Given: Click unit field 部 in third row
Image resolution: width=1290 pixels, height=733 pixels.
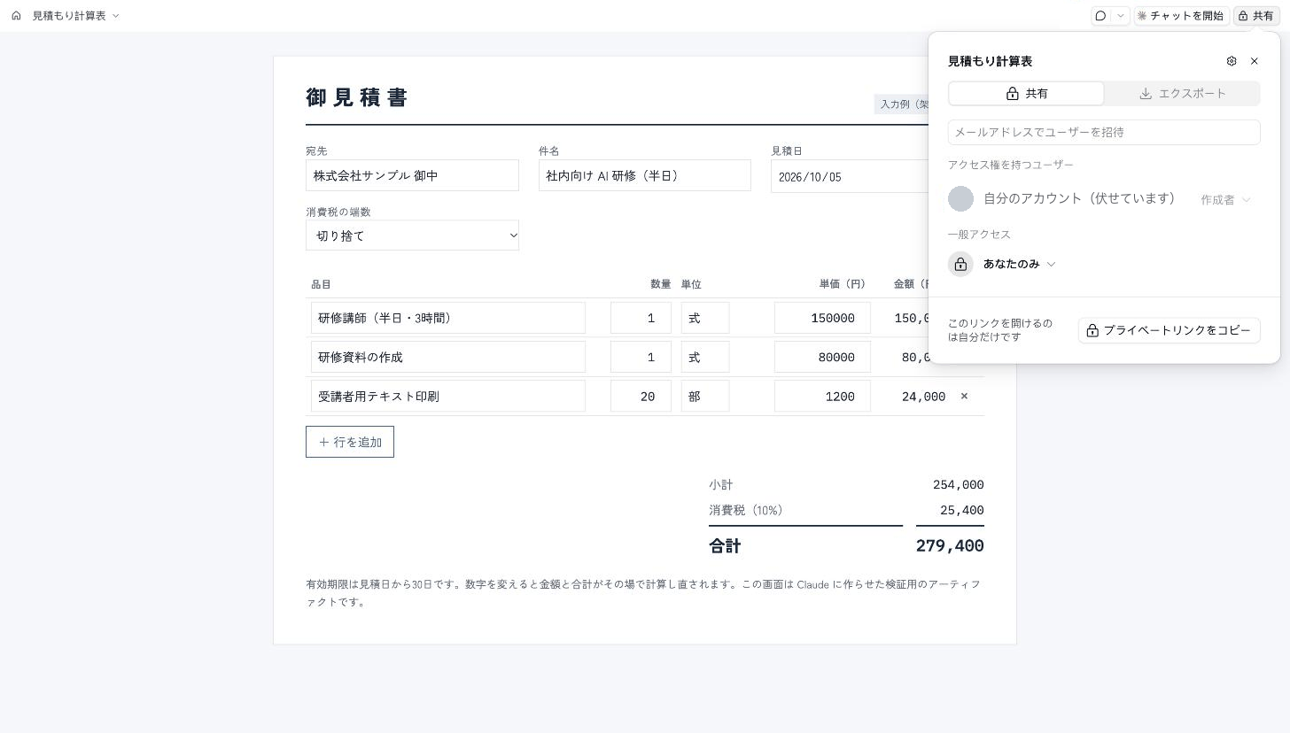Looking at the screenshot, I should (x=705, y=396).
